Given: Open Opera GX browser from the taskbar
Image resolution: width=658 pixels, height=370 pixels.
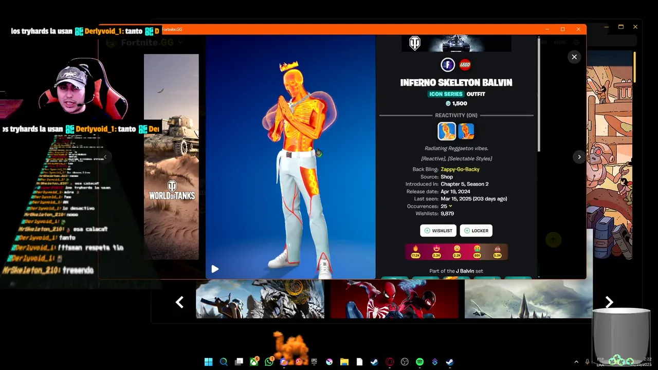Looking at the screenshot, I should pyautogui.click(x=390, y=362).
